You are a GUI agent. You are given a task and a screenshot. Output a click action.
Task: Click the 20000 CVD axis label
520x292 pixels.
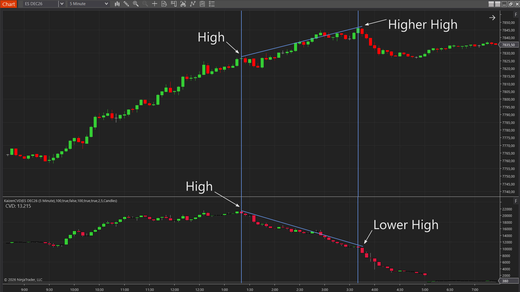507,216
